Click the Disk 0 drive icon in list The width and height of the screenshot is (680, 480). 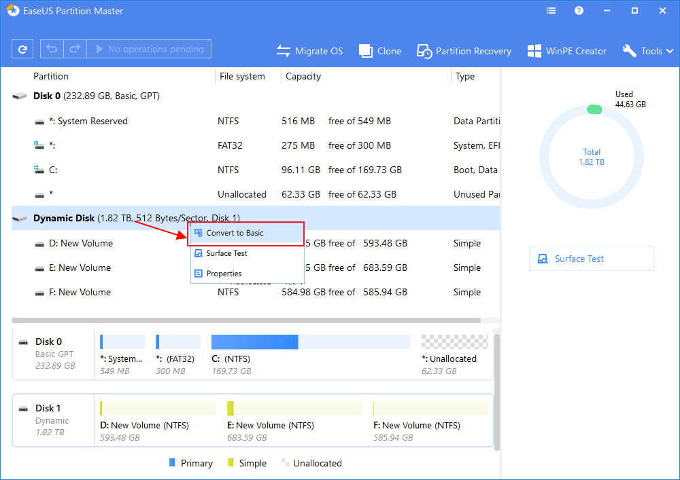20,96
